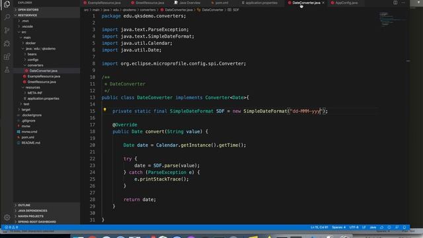Click the thumbs-up icon in status bar

(x=382, y=227)
